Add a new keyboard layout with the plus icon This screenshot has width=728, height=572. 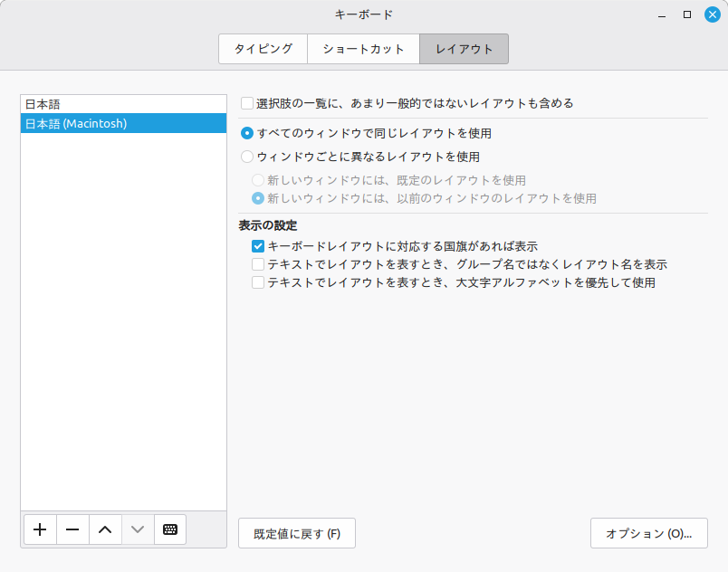pos(40,529)
